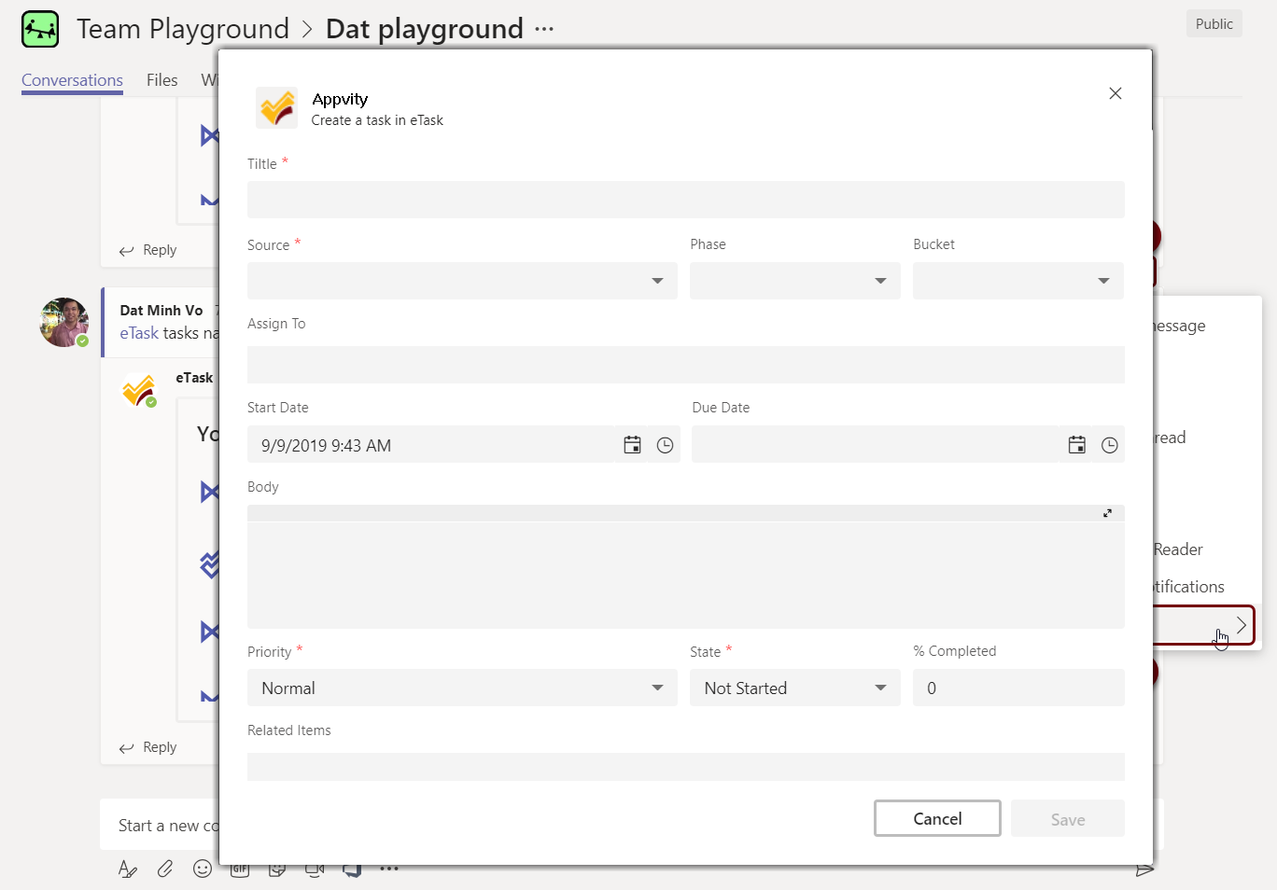The image size is (1277, 890).
Task: Open the Source dropdown
Action: (x=462, y=281)
